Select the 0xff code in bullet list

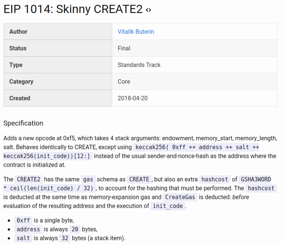[23, 220]
